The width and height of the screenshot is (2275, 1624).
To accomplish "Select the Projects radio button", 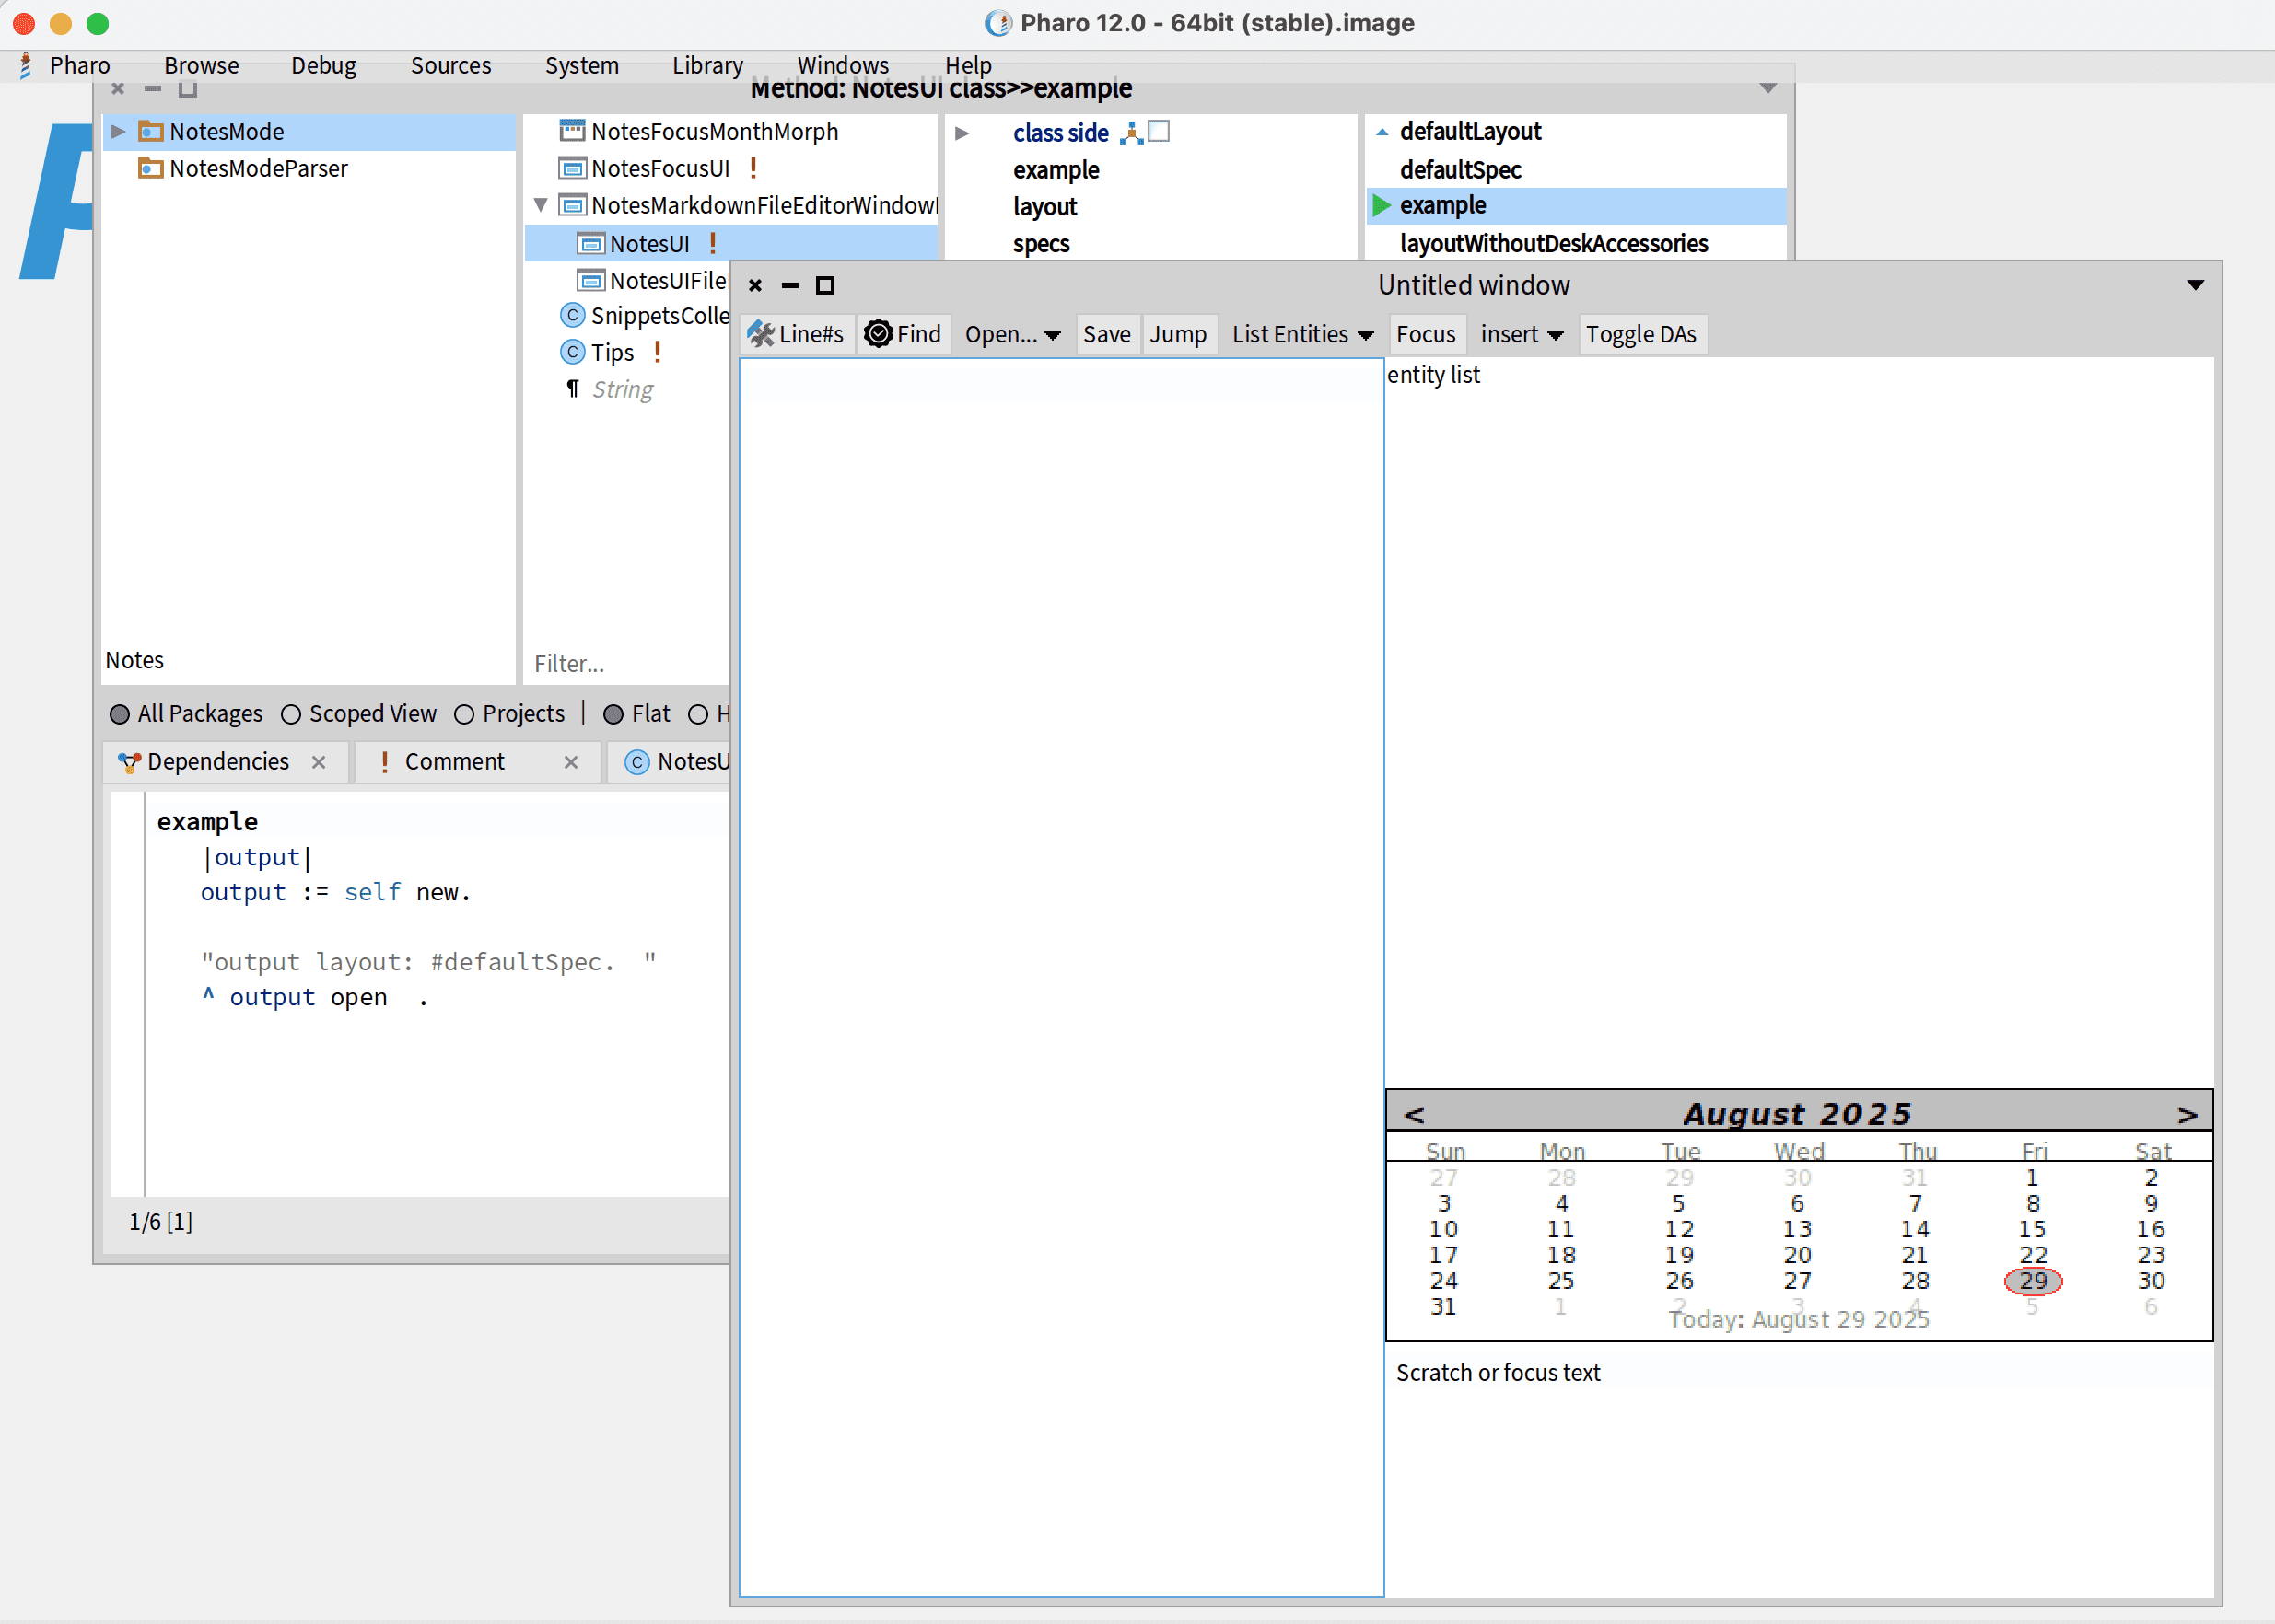I will 464,714.
